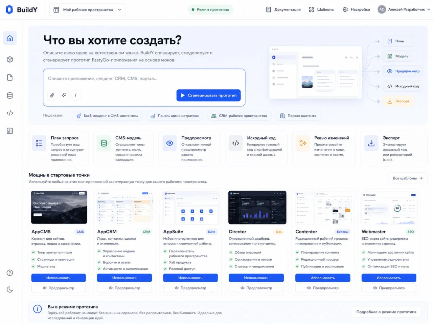Viewport: 433px width, 325px height.
Task: Click the Все шаблоны link
Action: click(x=408, y=178)
